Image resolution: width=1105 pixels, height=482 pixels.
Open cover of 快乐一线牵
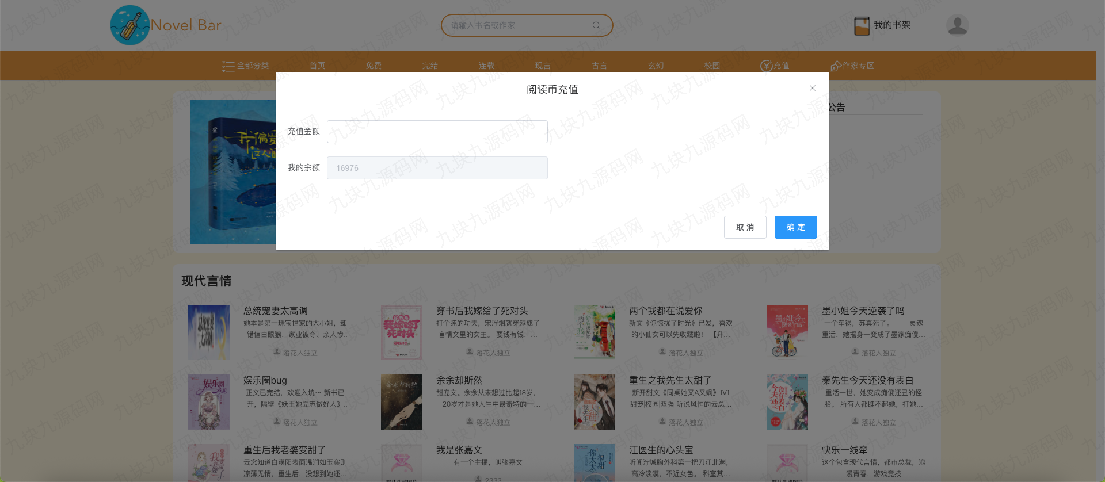[x=787, y=463]
